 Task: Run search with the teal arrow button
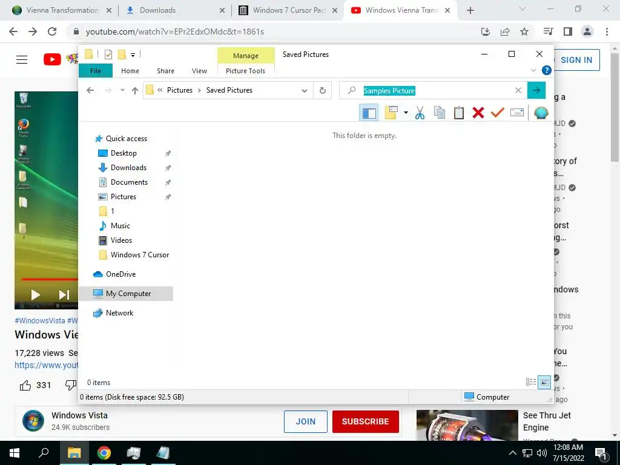point(536,91)
